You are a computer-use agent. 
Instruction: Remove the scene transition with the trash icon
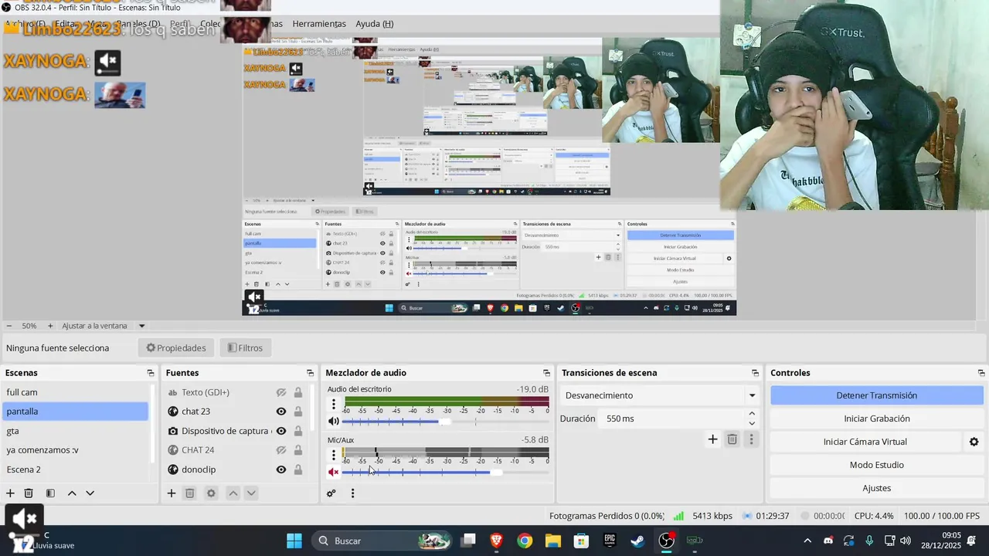click(732, 439)
